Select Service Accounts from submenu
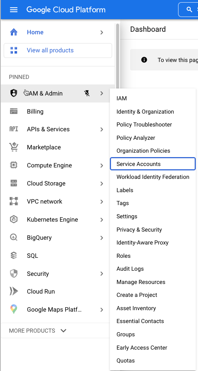 pos(153,164)
